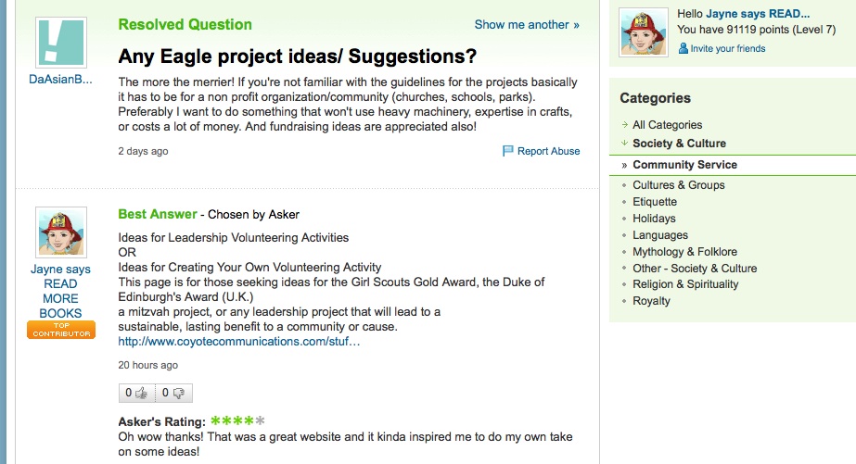Screen dimensions: 856x464
Task: Open the DaAsianB... username link
Action: pyautogui.click(x=60, y=79)
